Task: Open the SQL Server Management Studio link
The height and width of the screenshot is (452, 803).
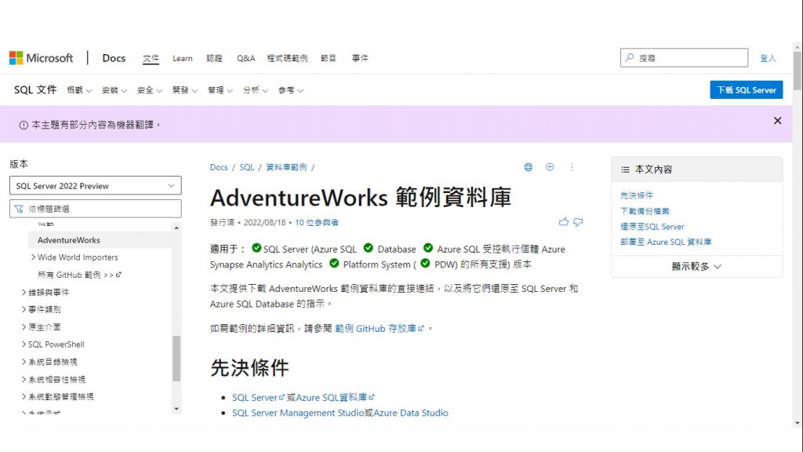Action: (298, 413)
